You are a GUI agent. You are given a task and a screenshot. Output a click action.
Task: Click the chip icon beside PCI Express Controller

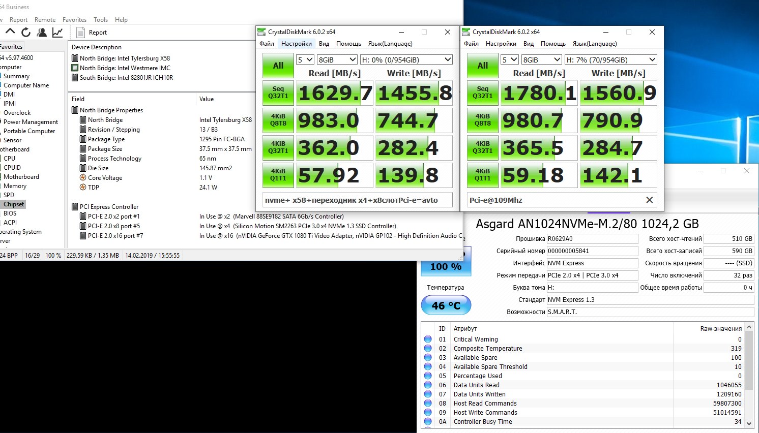click(x=75, y=207)
